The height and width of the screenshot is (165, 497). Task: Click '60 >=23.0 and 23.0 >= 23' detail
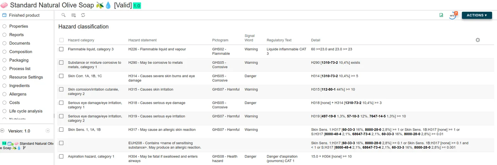(x=331, y=49)
